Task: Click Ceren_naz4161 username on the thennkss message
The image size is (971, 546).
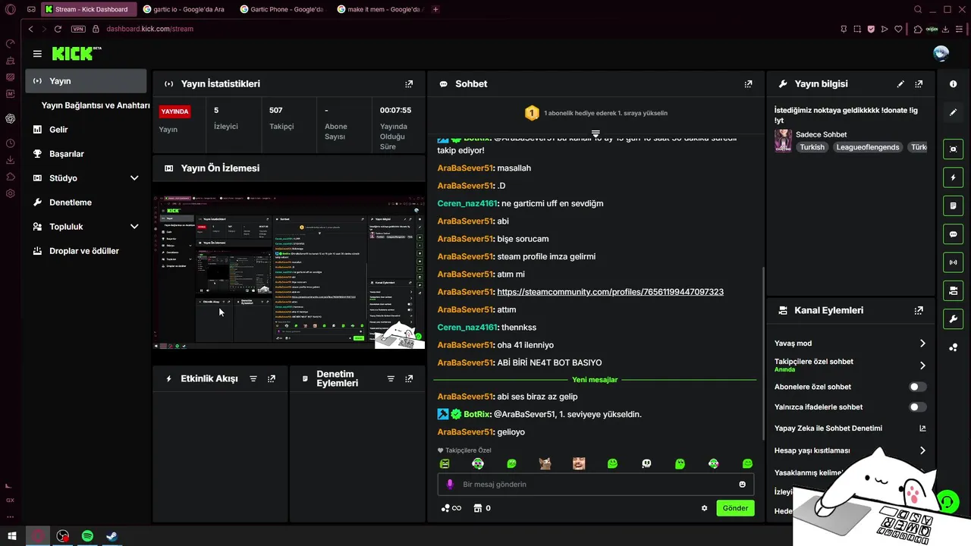Action: [467, 328]
